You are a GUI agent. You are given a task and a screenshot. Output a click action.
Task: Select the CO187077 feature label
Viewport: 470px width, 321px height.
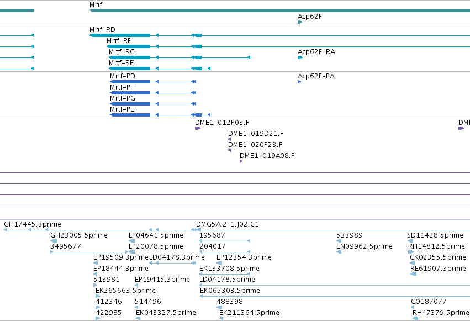(429, 302)
